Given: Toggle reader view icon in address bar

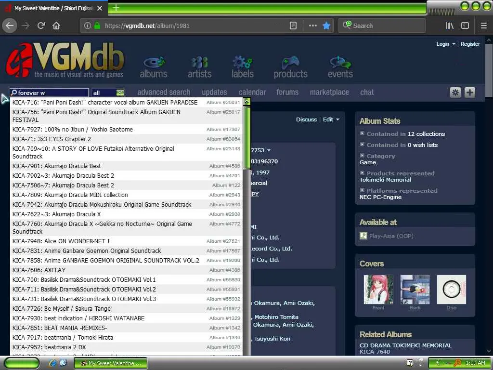Looking at the screenshot, I should pos(293,26).
